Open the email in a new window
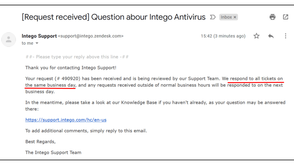 [285, 17]
